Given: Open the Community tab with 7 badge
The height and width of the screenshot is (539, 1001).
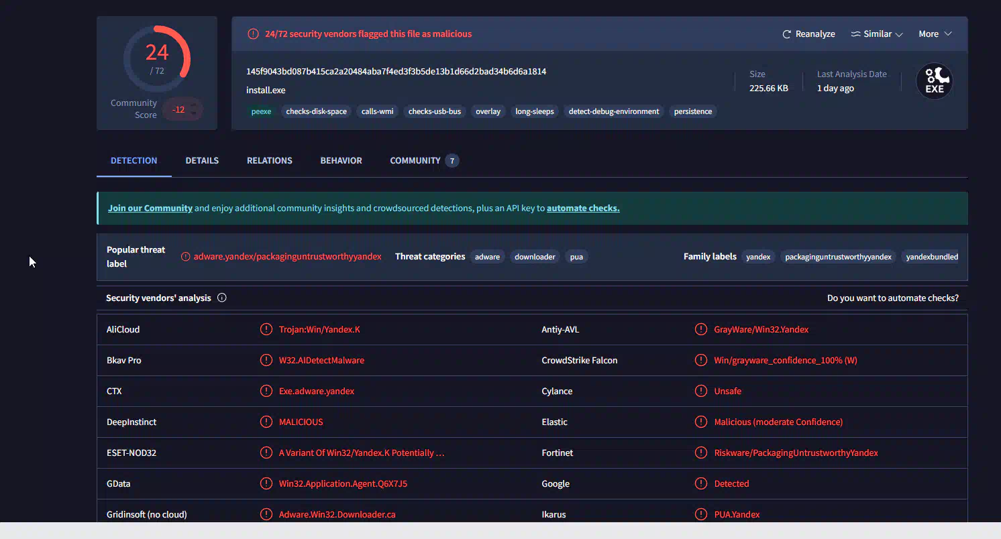Looking at the screenshot, I should (424, 160).
